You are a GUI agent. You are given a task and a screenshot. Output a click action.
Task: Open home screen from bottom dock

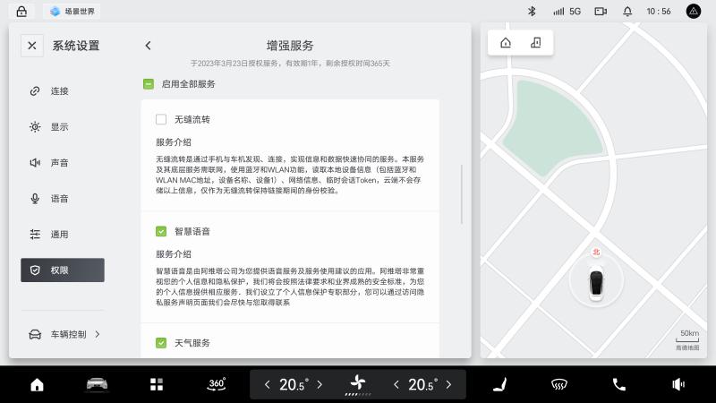coord(37,385)
